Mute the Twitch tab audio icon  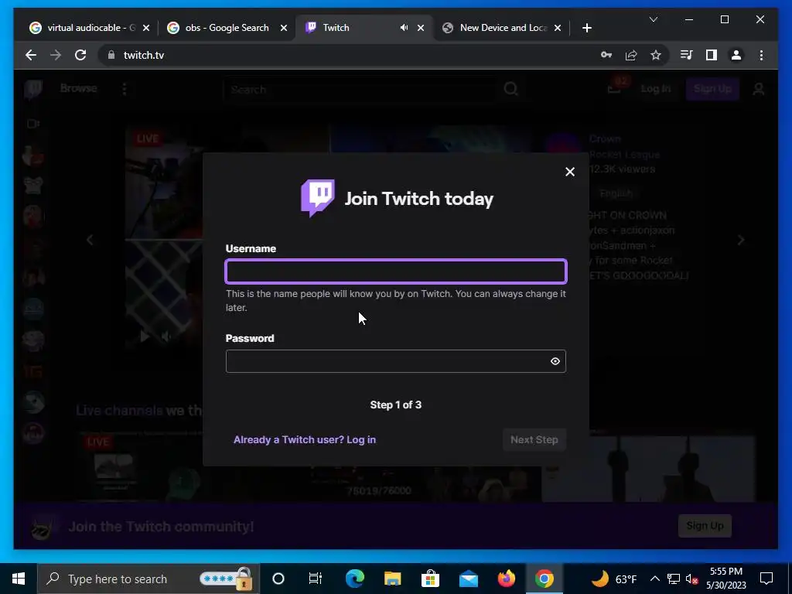coord(404,28)
